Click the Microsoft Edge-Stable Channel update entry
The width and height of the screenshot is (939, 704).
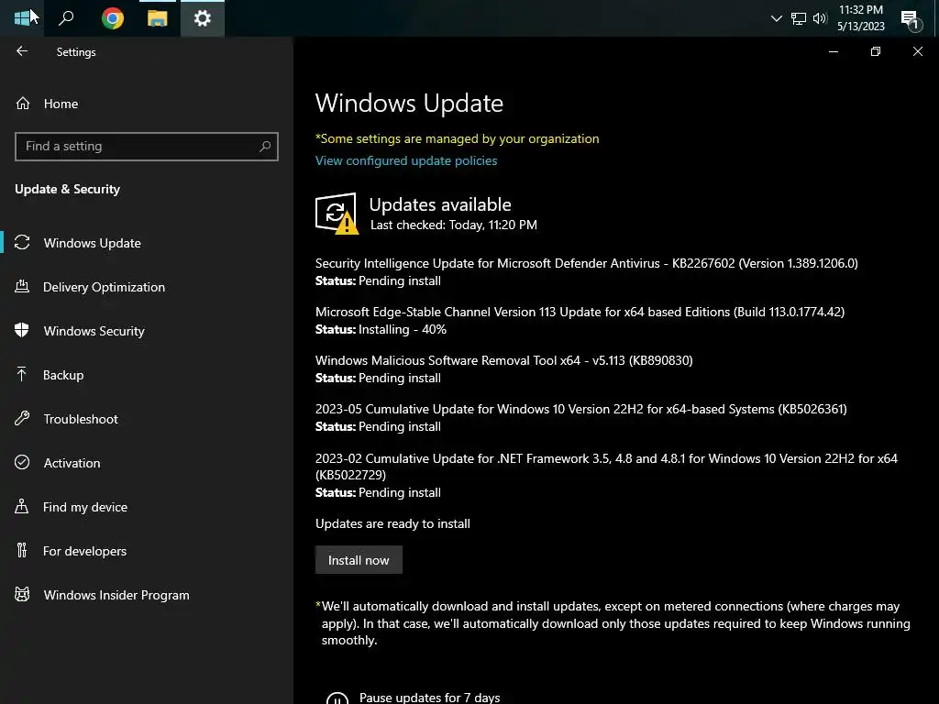pyautogui.click(x=580, y=320)
